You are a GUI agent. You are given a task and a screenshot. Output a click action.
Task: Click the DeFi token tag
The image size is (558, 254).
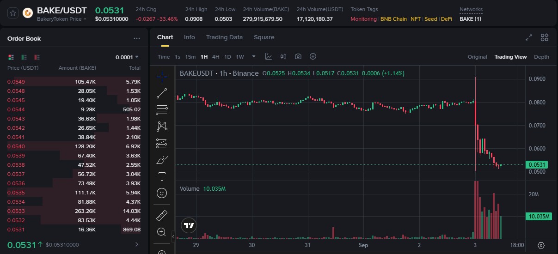point(447,19)
